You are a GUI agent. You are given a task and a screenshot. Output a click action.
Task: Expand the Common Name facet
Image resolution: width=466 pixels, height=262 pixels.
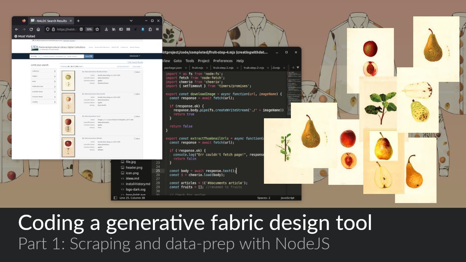[x=44, y=97]
